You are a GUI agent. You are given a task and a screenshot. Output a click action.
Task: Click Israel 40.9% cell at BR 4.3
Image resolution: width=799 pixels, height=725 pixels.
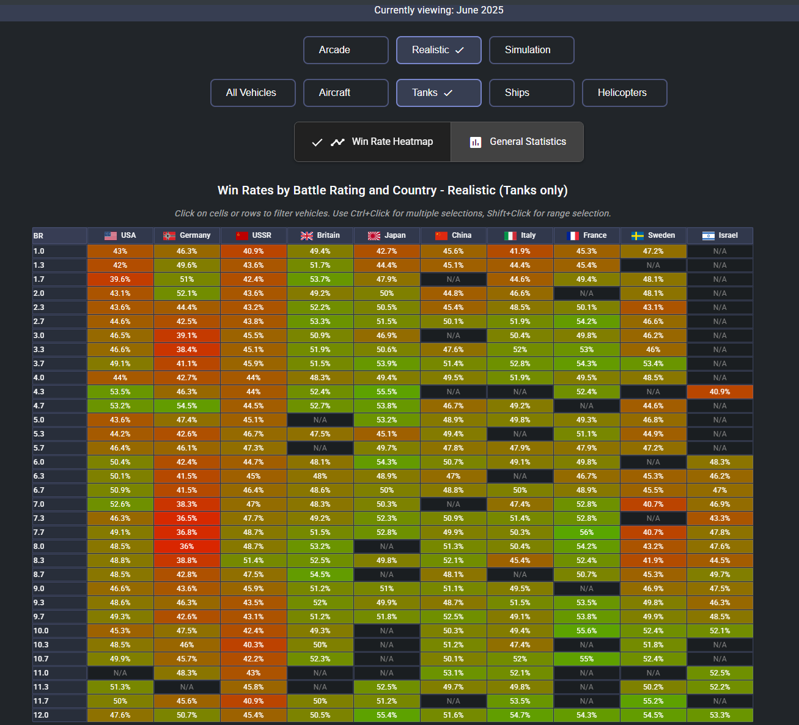(x=720, y=392)
